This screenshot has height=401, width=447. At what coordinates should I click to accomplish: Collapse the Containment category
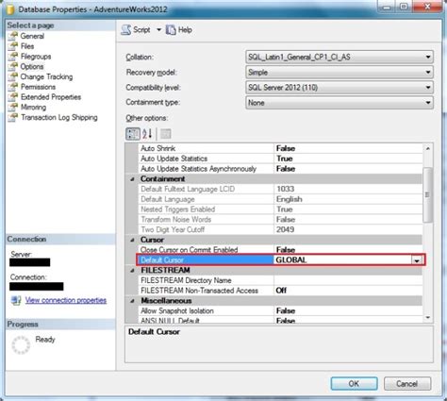[x=132, y=179]
